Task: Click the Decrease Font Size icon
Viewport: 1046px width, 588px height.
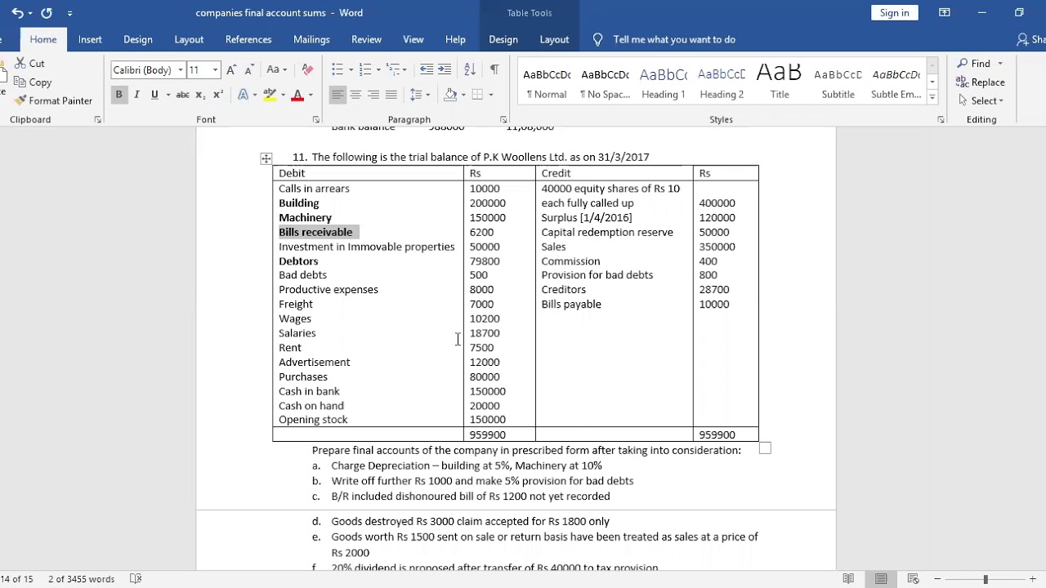Action: pos(249,69)
